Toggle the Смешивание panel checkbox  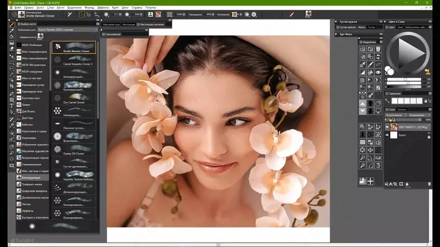103,34
